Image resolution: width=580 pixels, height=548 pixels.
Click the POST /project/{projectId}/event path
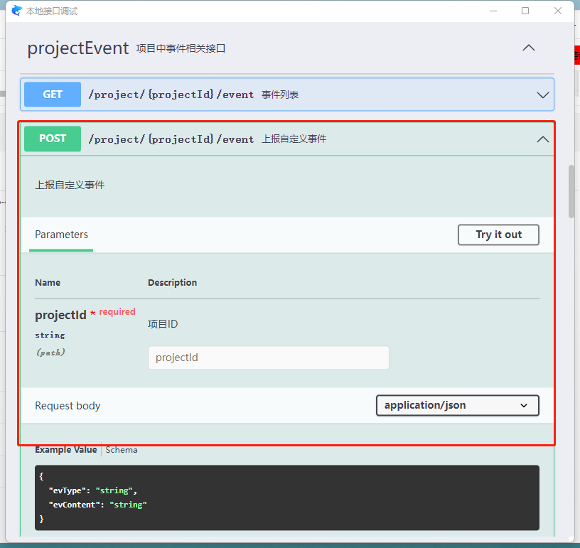click(171, 139)
